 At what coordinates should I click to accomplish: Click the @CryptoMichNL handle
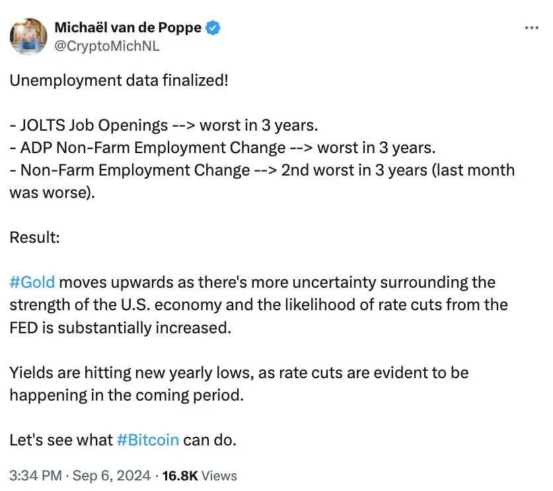coord(106,46)
